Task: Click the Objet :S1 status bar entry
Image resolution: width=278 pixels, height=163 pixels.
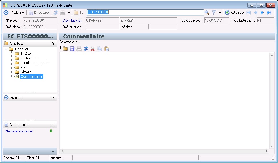Action: point(37,158)
